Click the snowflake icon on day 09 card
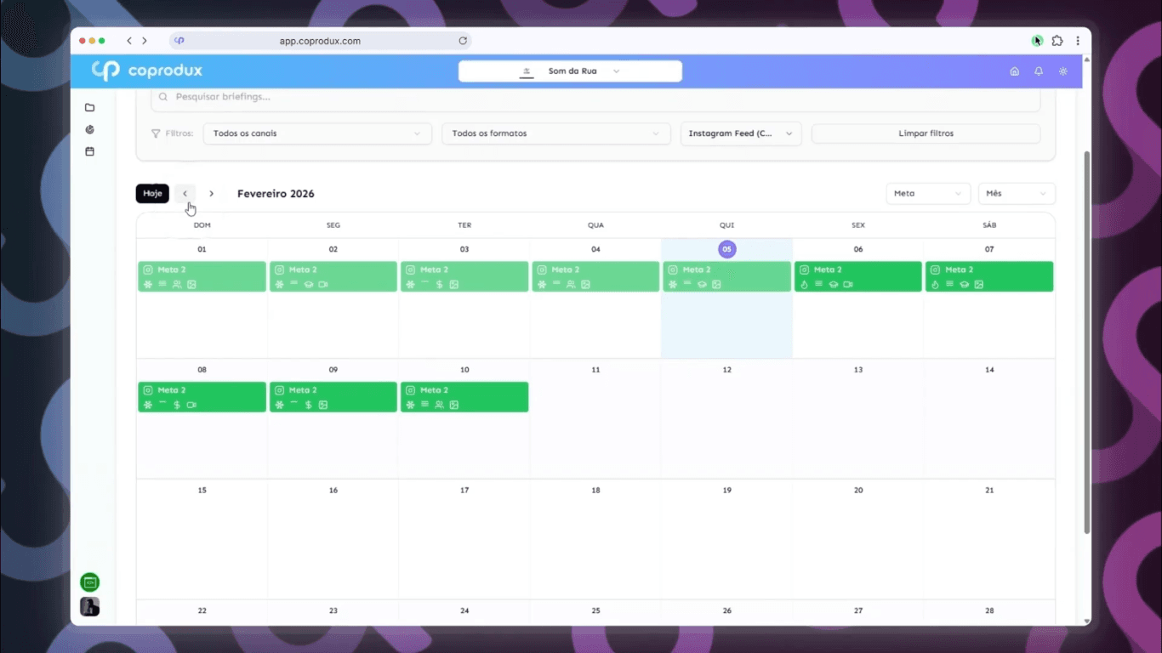This screenshot has width=1162, height=653. click(x=279, y=406)
